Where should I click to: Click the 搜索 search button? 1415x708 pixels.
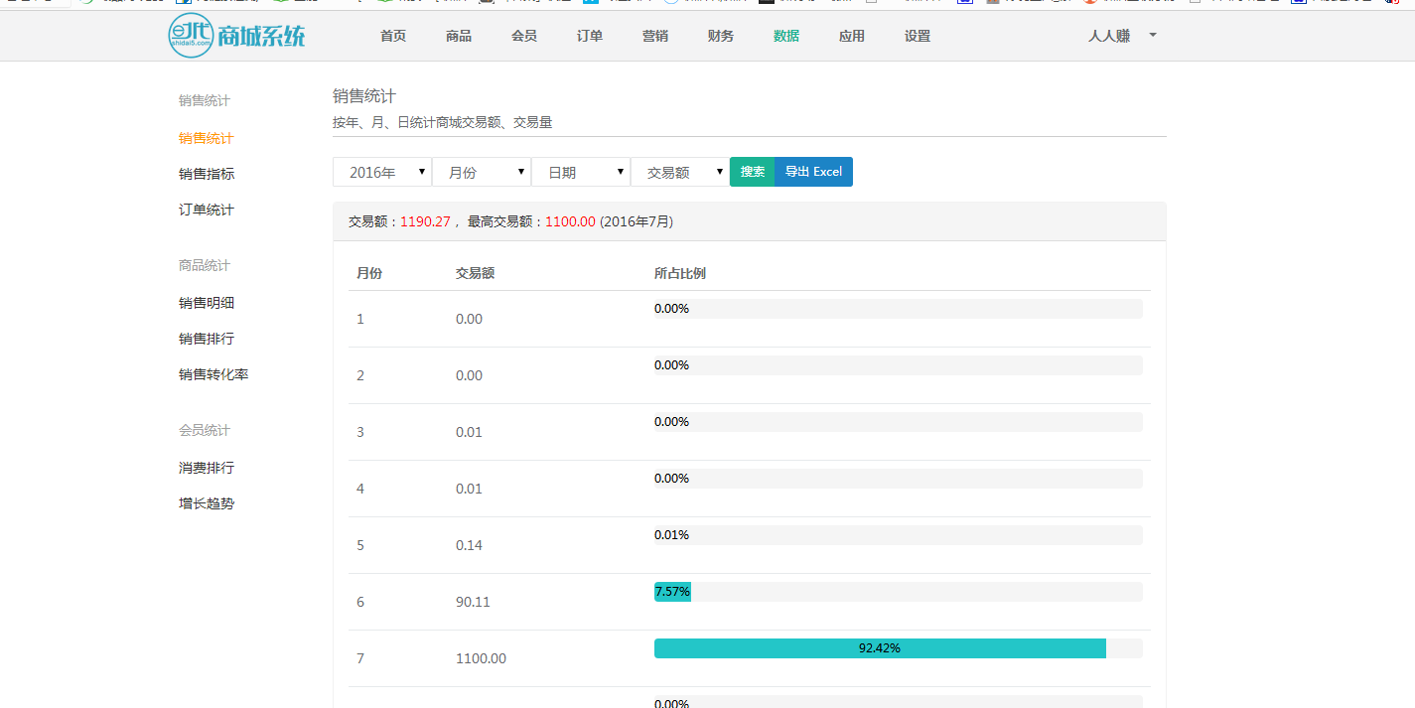tap(752, 172)
